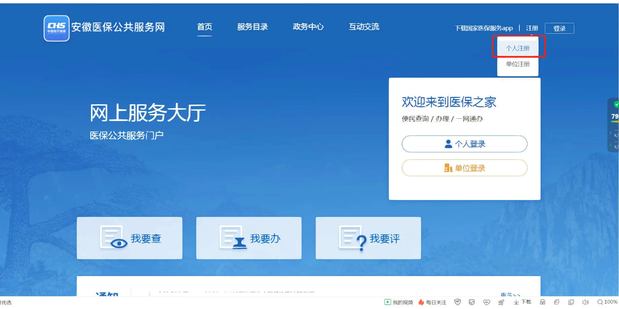The image size is (619, 309).
Task: Click the rocket accelerator icon
Action: [501, 302]
